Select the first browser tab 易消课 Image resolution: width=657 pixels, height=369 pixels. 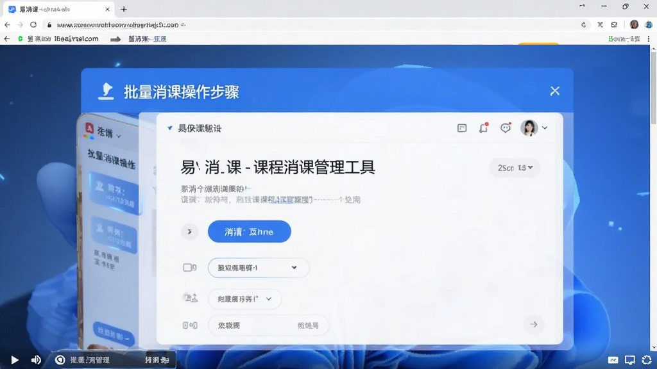click(58, 9)
